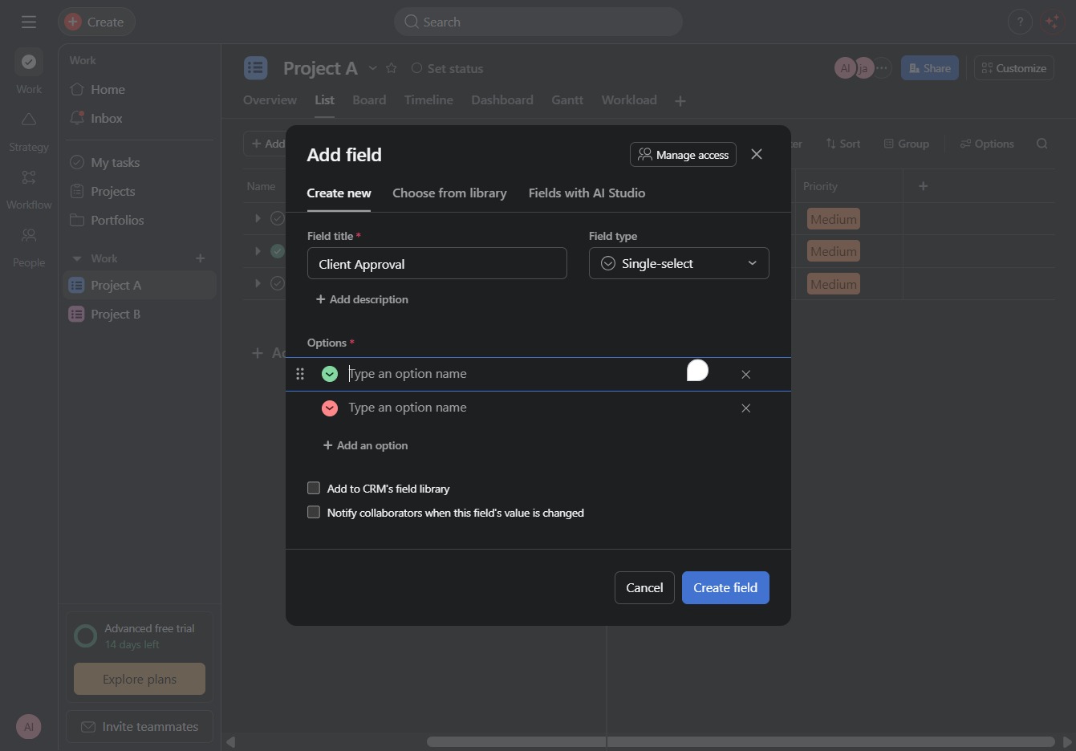This screenshot has height=751, width=1076.
Task: Switch to Choose from library tab
Action: pyautogui.click(x=449, y=193)
